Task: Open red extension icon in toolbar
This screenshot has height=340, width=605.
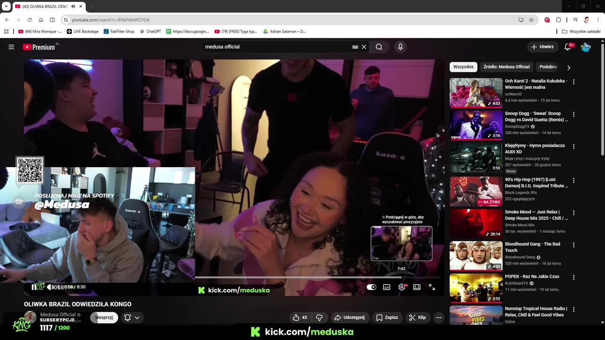Action: pyautogui.click(x=547, y=20)
